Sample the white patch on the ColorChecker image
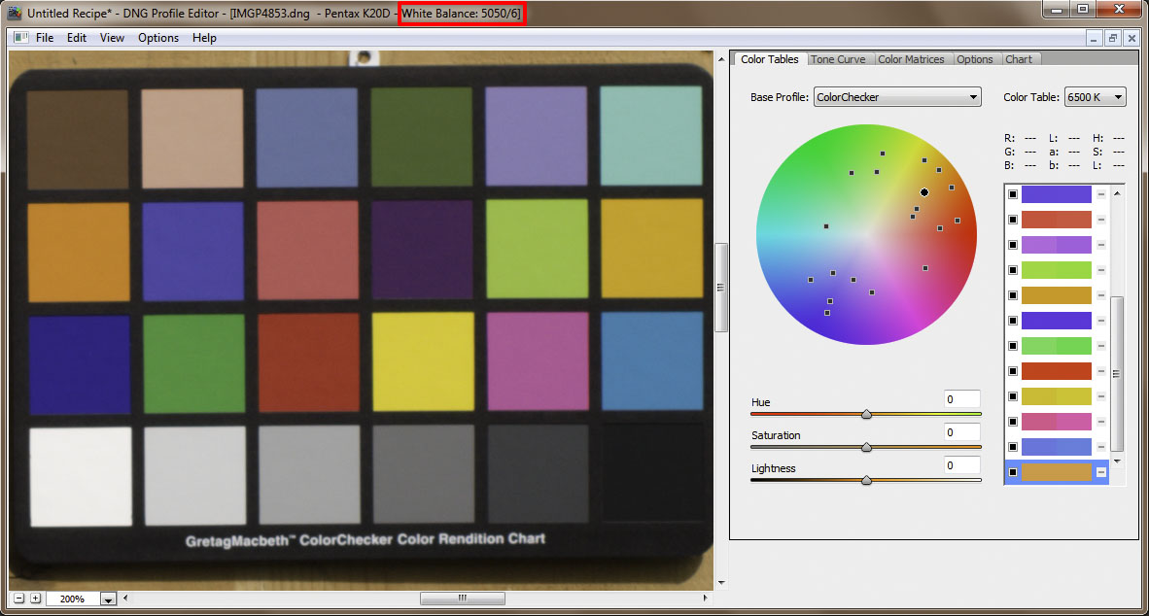The height and width of the screenshot is (616, 1149). (80, 476)
